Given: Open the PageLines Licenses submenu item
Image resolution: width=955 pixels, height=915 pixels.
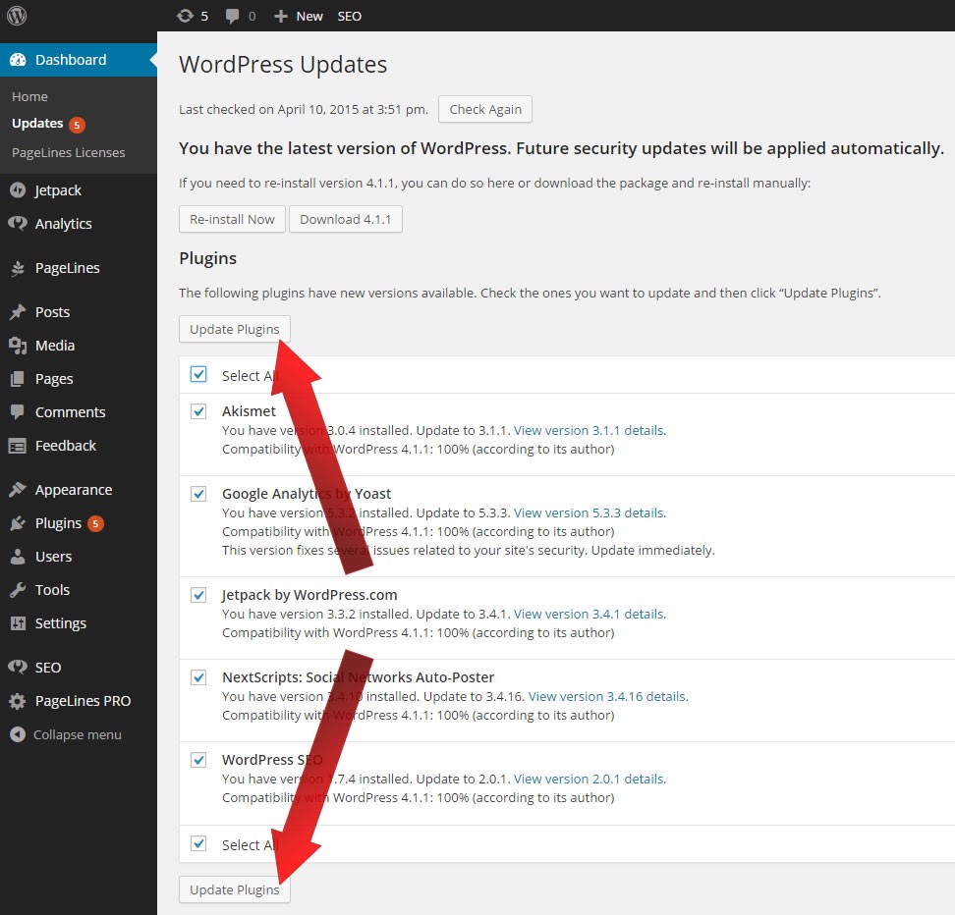Looking at the screenshot, I should tap(69, 152).
